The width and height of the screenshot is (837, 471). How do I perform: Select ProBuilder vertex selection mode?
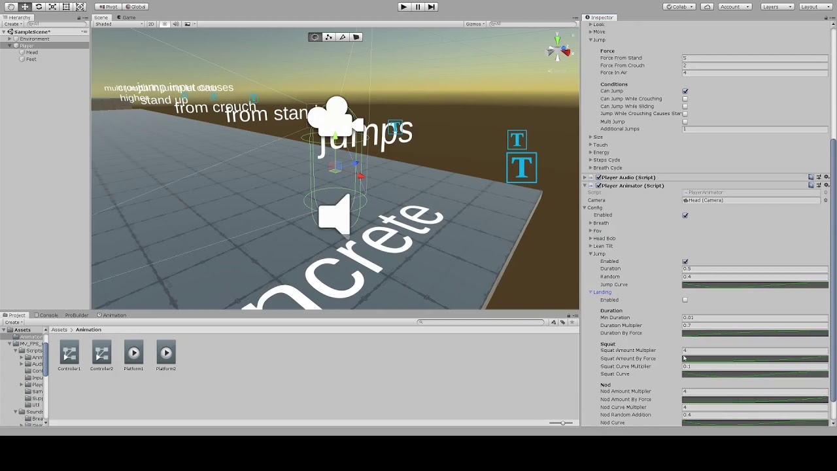[329, 37]
